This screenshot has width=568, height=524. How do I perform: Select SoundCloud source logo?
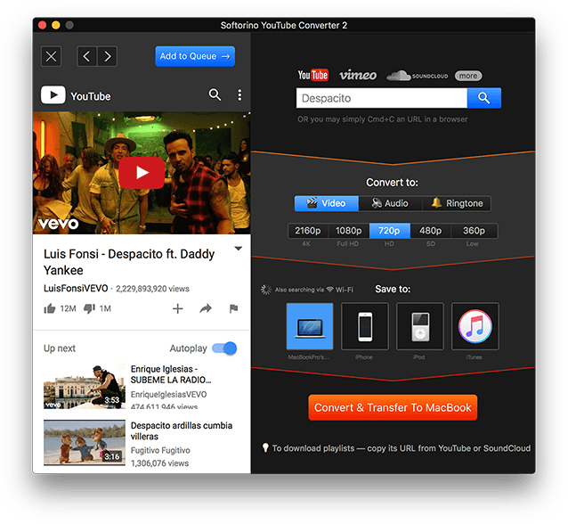pyautogui.click(x=417, y=76)
